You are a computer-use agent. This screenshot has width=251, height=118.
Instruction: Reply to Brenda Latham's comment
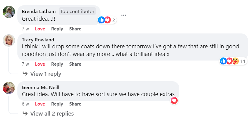[57, 29]
